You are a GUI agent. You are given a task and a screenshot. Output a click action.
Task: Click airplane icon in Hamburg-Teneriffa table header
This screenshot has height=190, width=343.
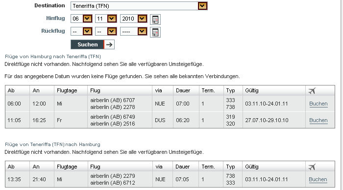tap(312, 90)
